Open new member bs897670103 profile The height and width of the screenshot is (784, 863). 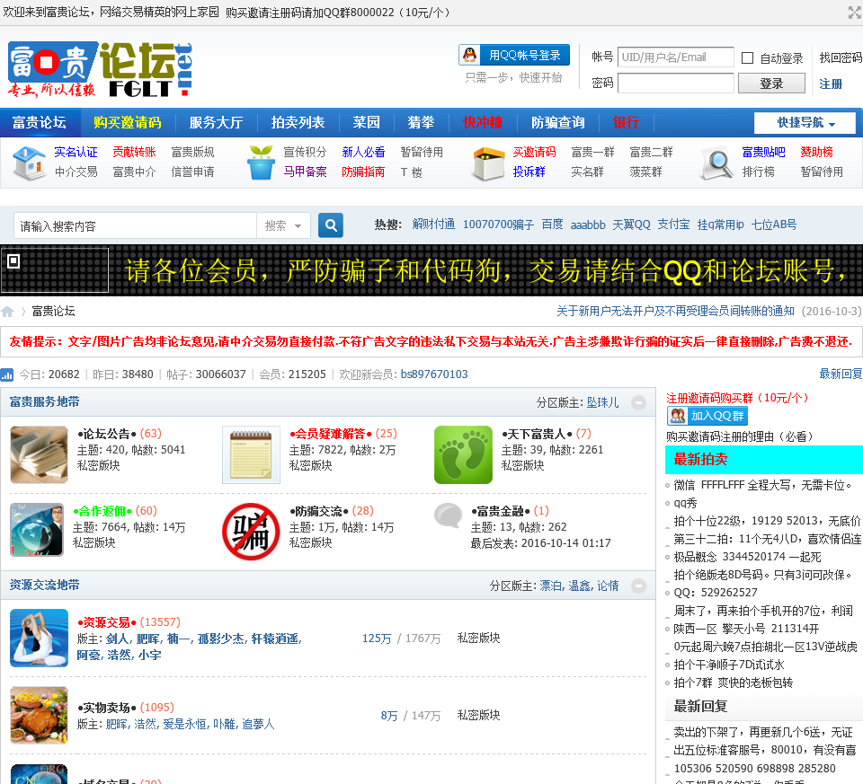434,374
